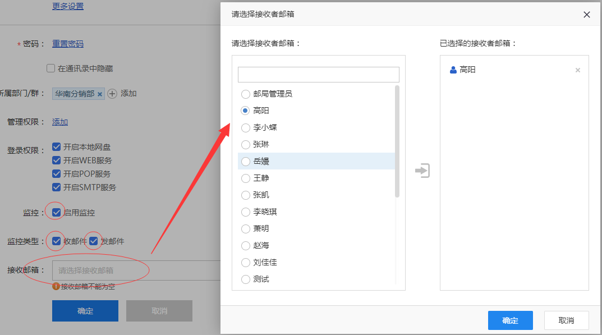The image size is (602, 335).
Task: Click the 高阳 user icon in selected list
Action: 453,70
